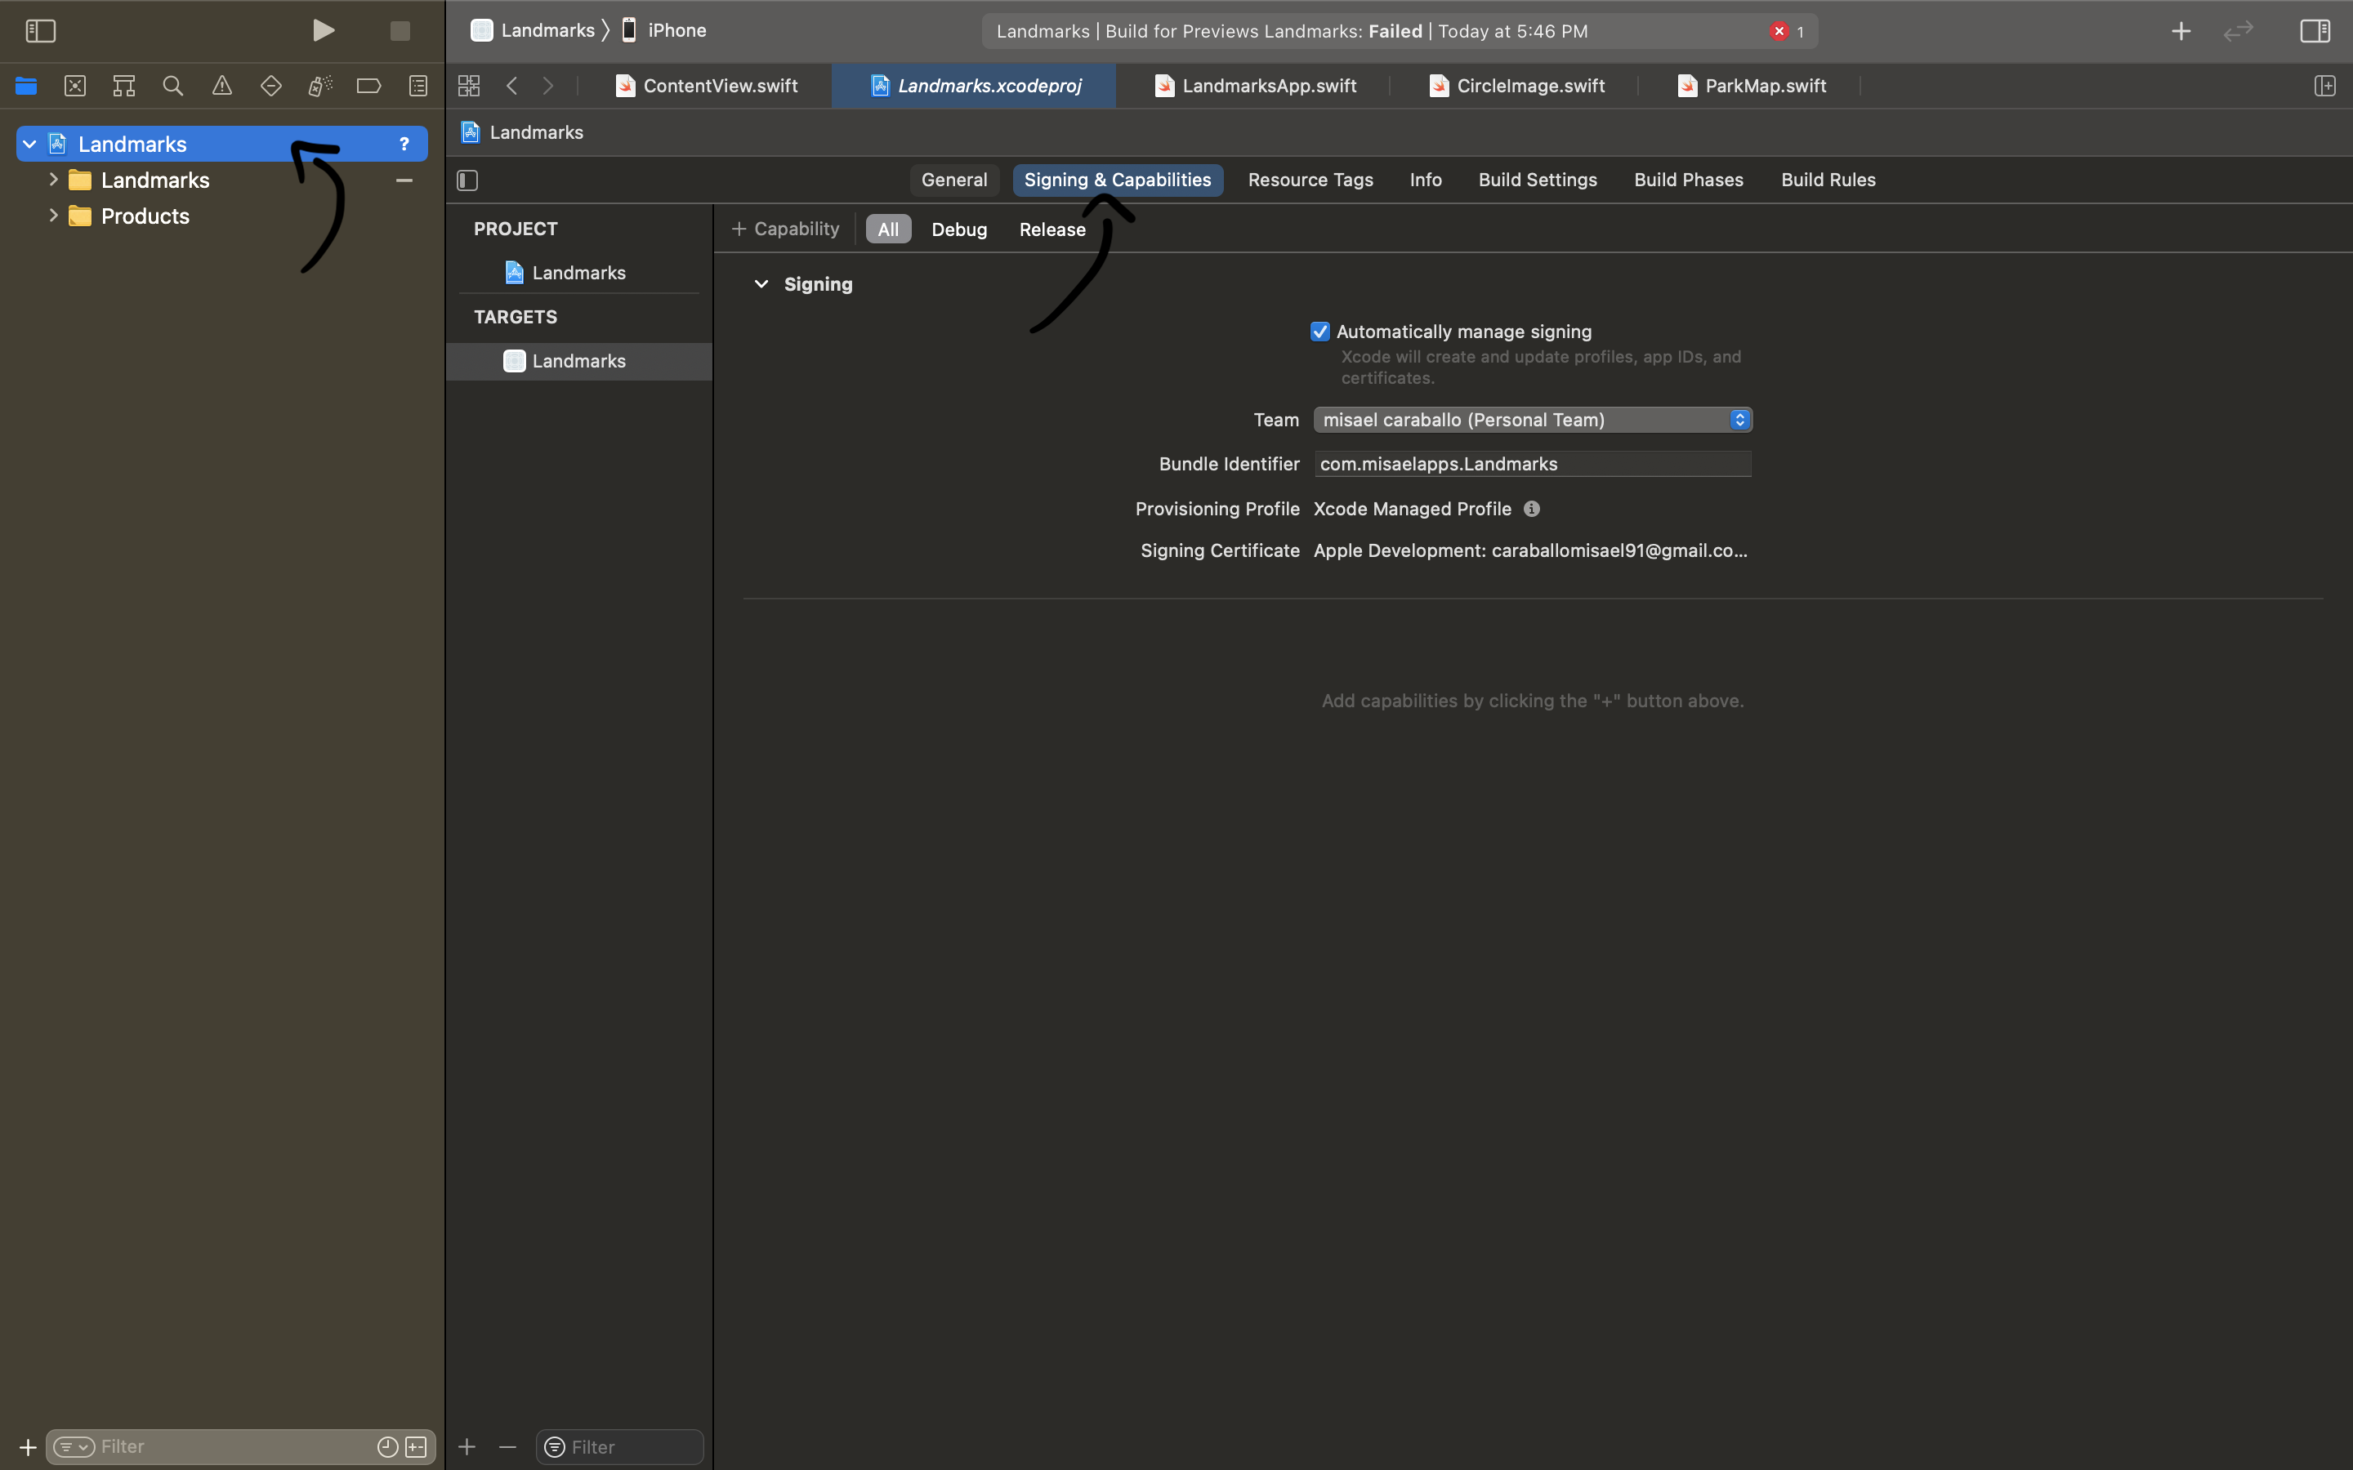
Task: Choose the iPhone run destination
Action: [664, 30]
